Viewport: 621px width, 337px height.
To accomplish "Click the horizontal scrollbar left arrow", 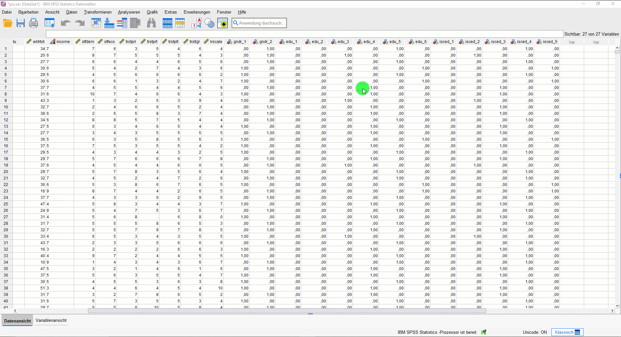I will (x=15, y=310).
